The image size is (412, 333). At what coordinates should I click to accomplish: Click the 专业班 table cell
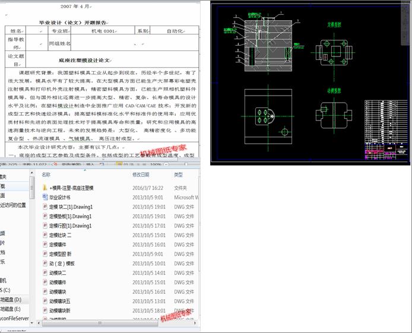coord(60,31)
